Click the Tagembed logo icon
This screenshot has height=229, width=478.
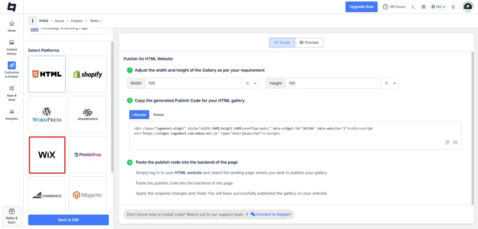click(12, 7)
